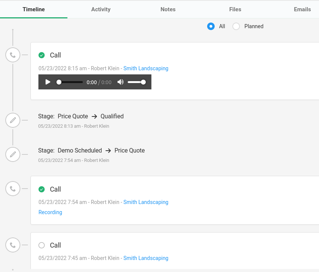Mark the 7:45 am call as complete

41,245
